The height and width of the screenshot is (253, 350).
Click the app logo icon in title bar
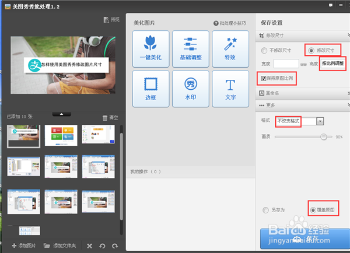click(x=8, y=6)
